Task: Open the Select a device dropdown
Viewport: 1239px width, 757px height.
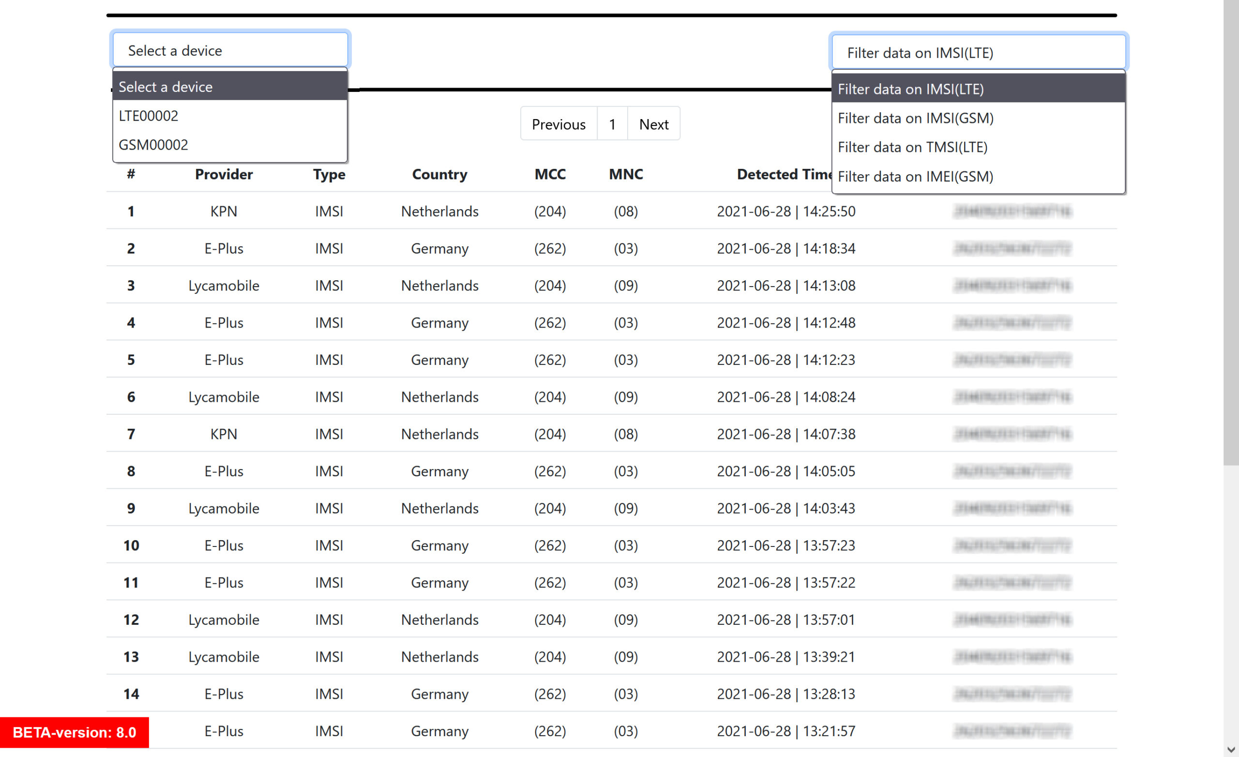Action: point(230,50)
